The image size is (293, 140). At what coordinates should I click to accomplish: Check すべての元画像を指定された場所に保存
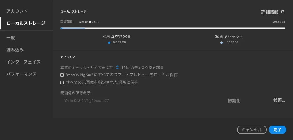pyautogui.click(x=62, y=83)
